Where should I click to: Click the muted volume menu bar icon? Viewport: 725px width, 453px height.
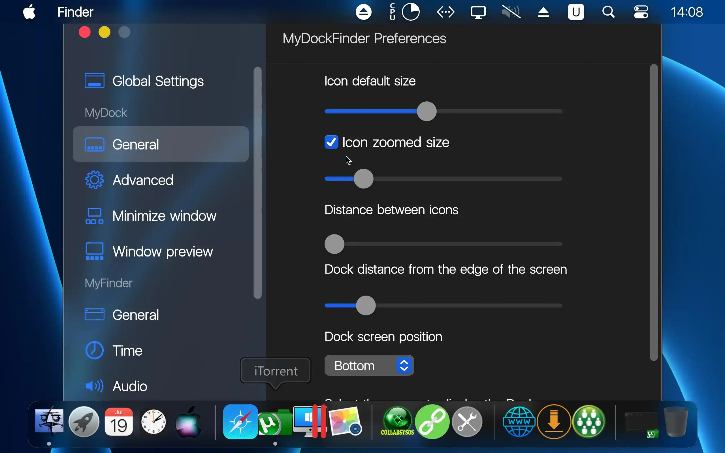(511, 12)
